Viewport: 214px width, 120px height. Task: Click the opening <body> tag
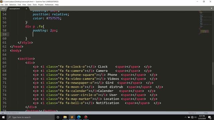tap(16, 51)
